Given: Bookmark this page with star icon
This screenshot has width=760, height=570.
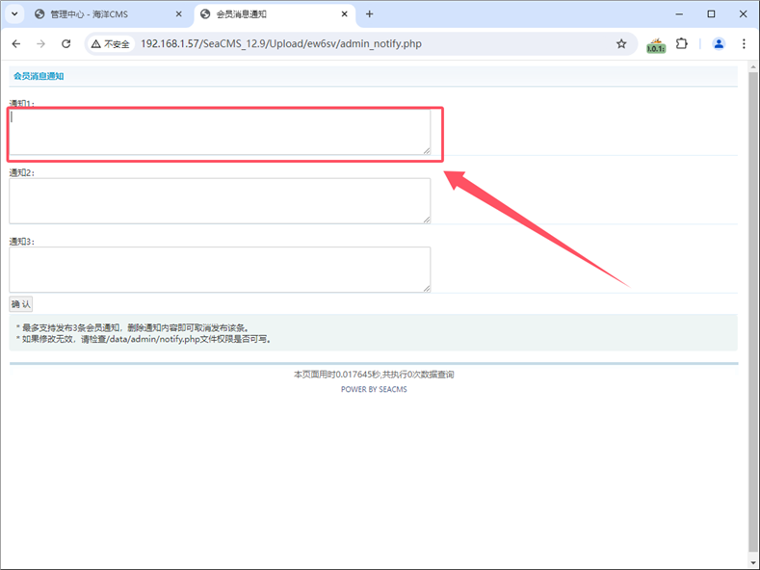Looking at the screenshot, I should [621, 43].
